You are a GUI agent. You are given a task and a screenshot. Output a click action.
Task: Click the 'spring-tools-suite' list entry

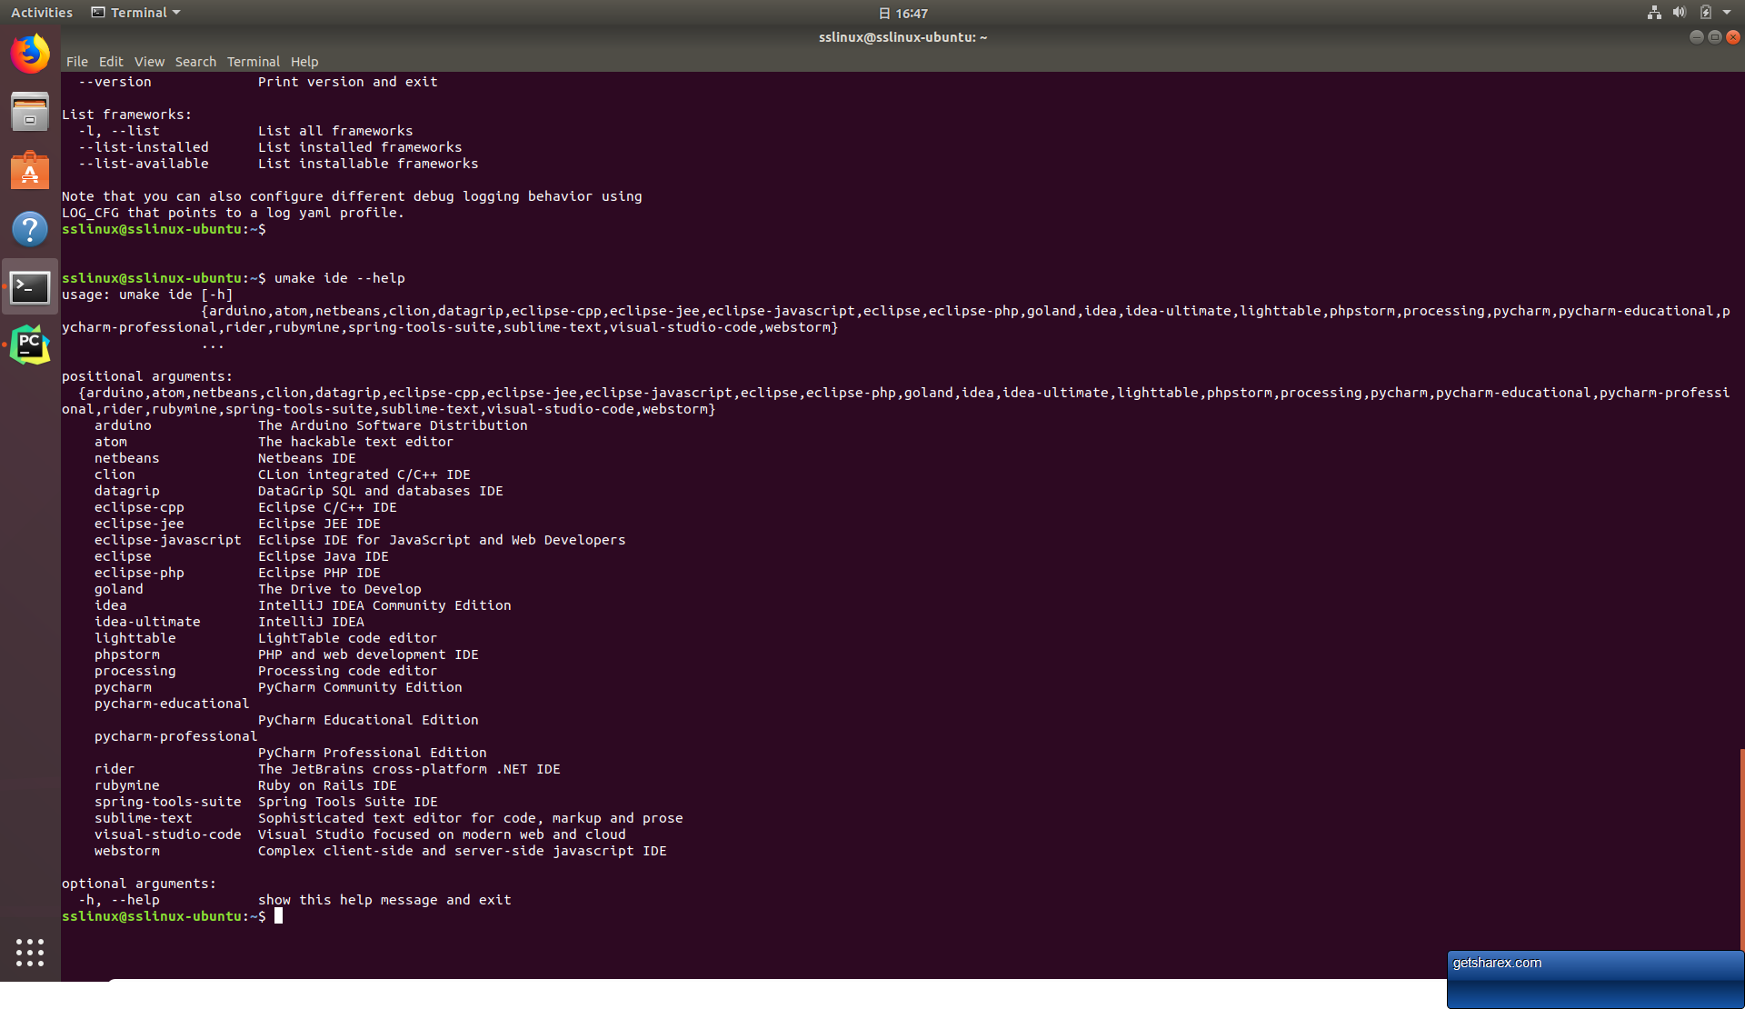coord(167,802)
